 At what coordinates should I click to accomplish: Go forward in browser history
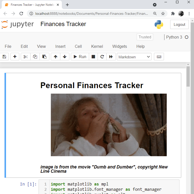(13, 14)
